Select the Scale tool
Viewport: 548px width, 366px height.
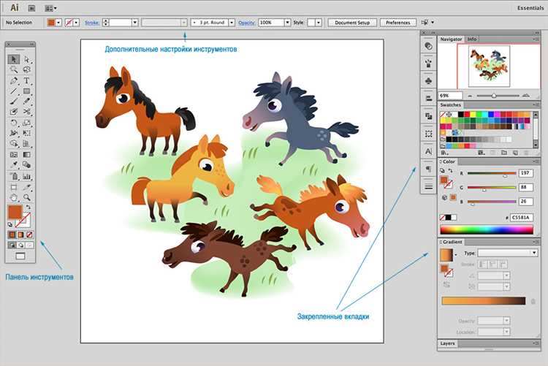point(26,123)
